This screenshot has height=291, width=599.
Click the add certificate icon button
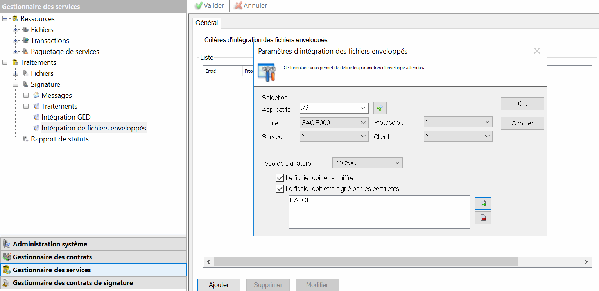[x=483, y=204]
